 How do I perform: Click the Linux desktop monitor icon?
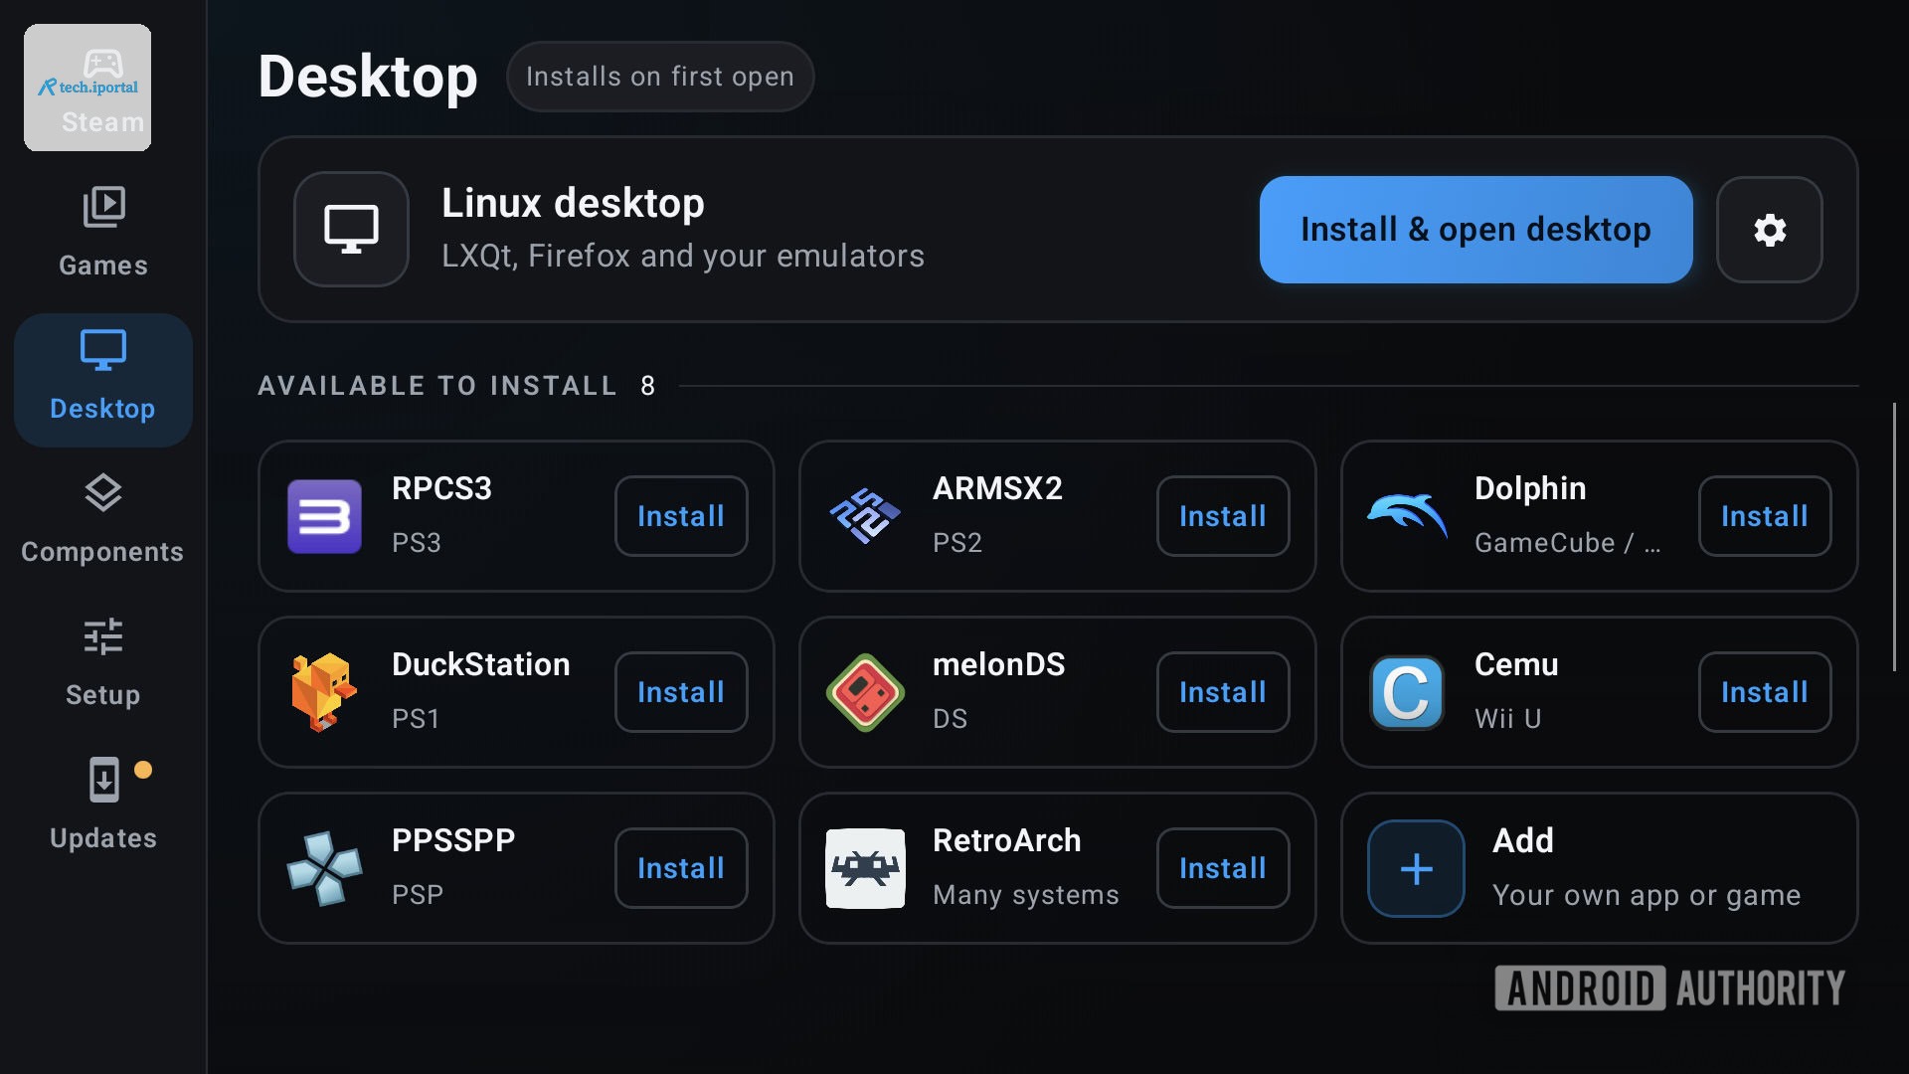[x=351, y=230]
